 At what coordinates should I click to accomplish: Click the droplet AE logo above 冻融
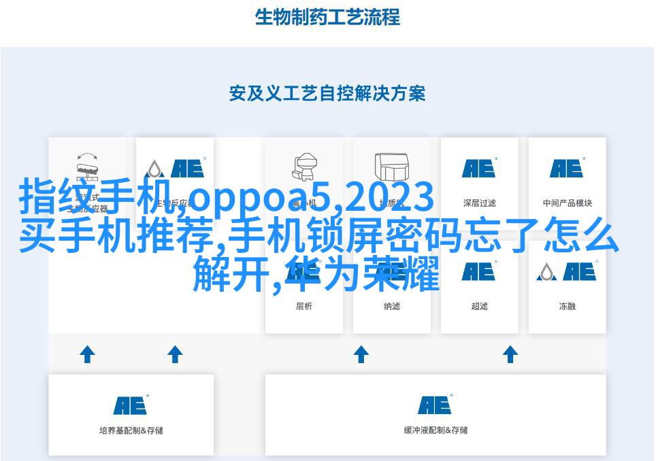click(x=568, y=271)
